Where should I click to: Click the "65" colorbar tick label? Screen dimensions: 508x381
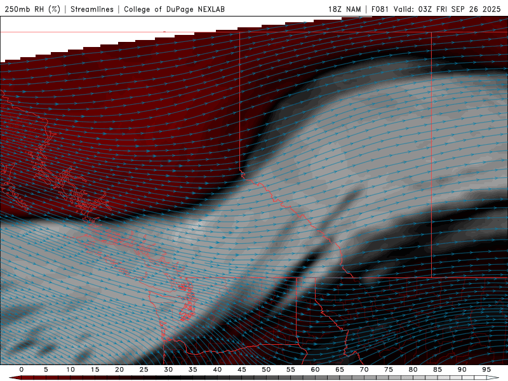click(340, 370)
